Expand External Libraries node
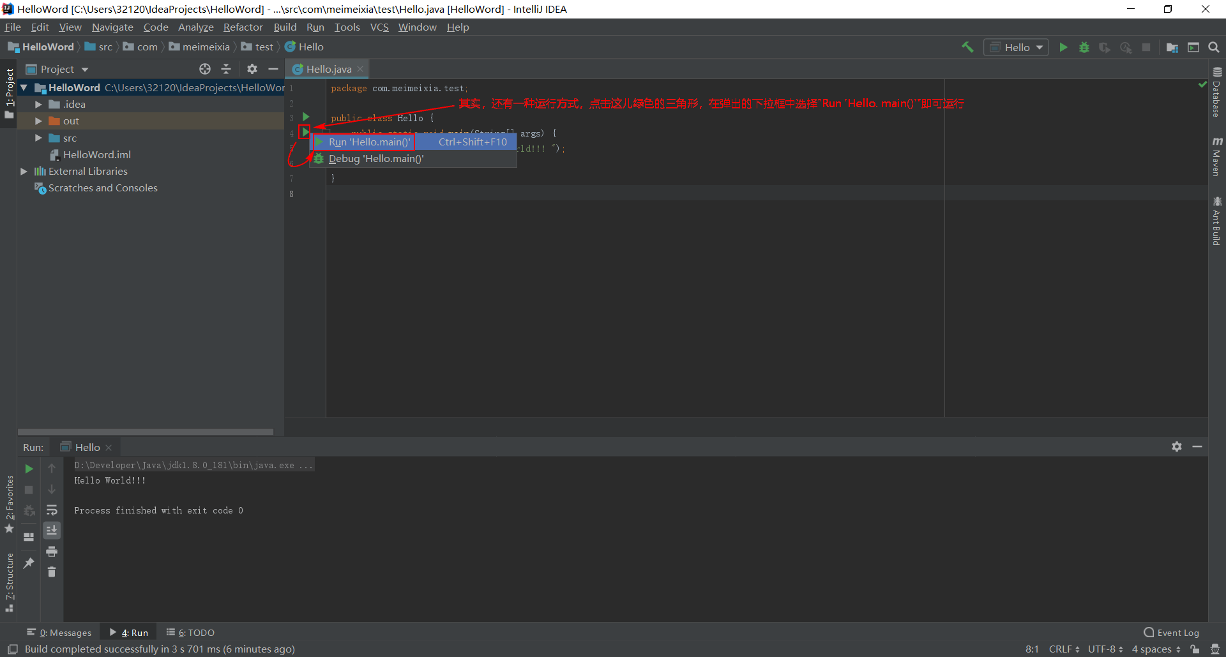Screen dimensions: 1226x657 pos(24,171)
